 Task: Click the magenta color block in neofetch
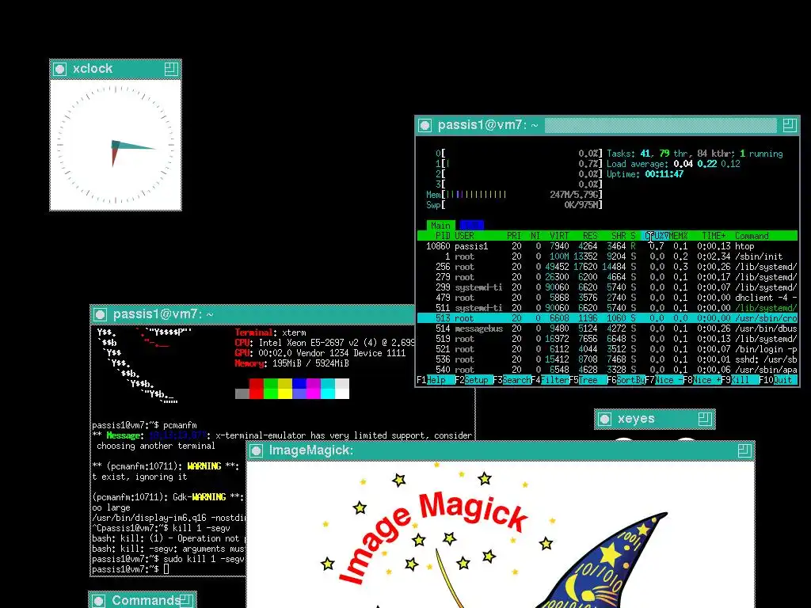[314, 389]
